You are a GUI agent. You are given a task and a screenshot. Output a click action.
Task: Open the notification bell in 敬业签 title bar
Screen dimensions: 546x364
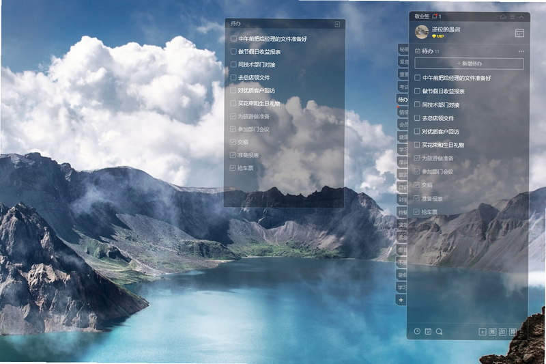435,16
